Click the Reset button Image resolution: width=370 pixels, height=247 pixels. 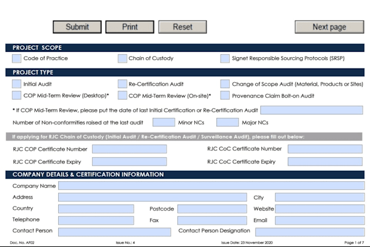click(183, 27)
